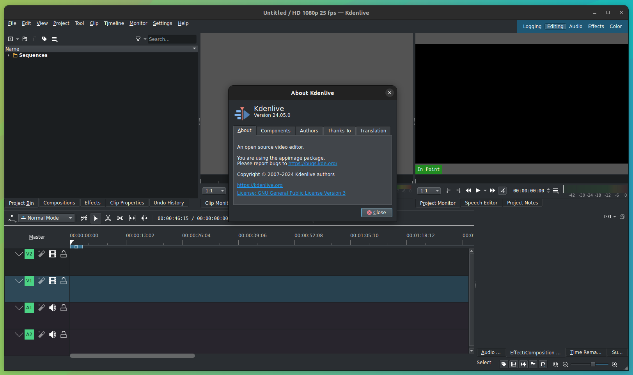The height and width of the screenshot is (375, 633).
Task: Open the tag icon in the Project Bin toolbar
Action: click(44, 39)
